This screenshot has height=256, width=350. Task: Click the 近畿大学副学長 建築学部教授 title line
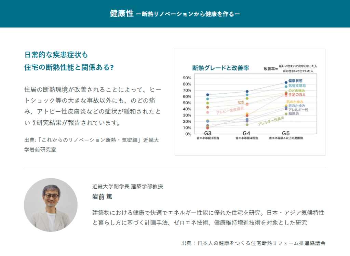[x=127, y=187]
